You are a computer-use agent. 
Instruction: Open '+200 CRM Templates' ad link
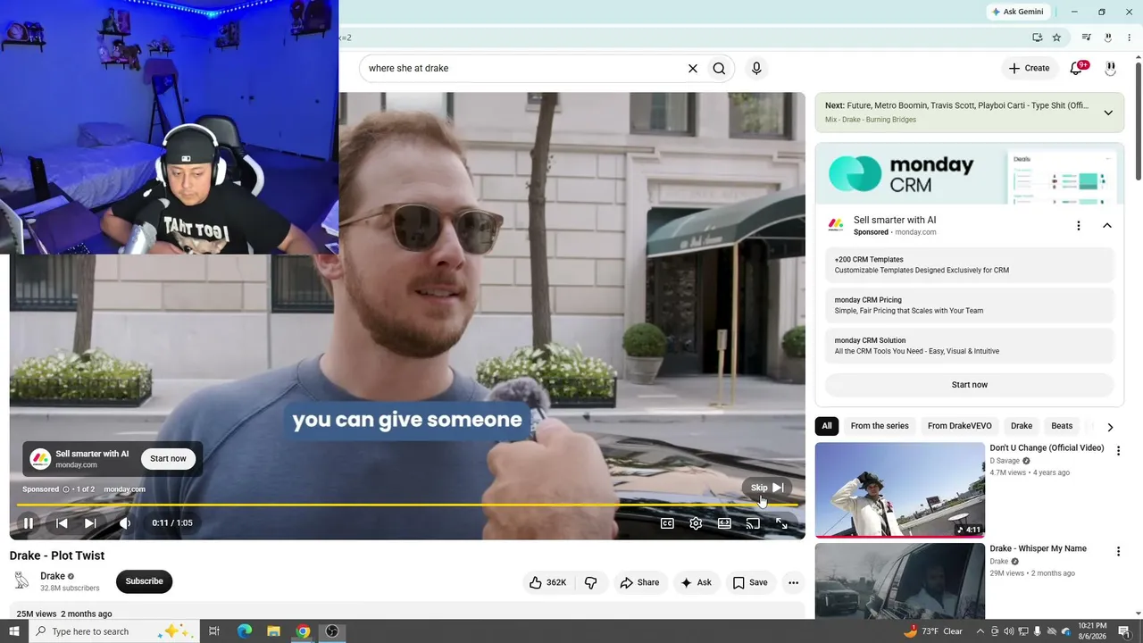(x=969, y=265)
